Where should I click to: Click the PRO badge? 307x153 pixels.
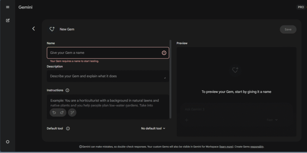tap(301, 7)
